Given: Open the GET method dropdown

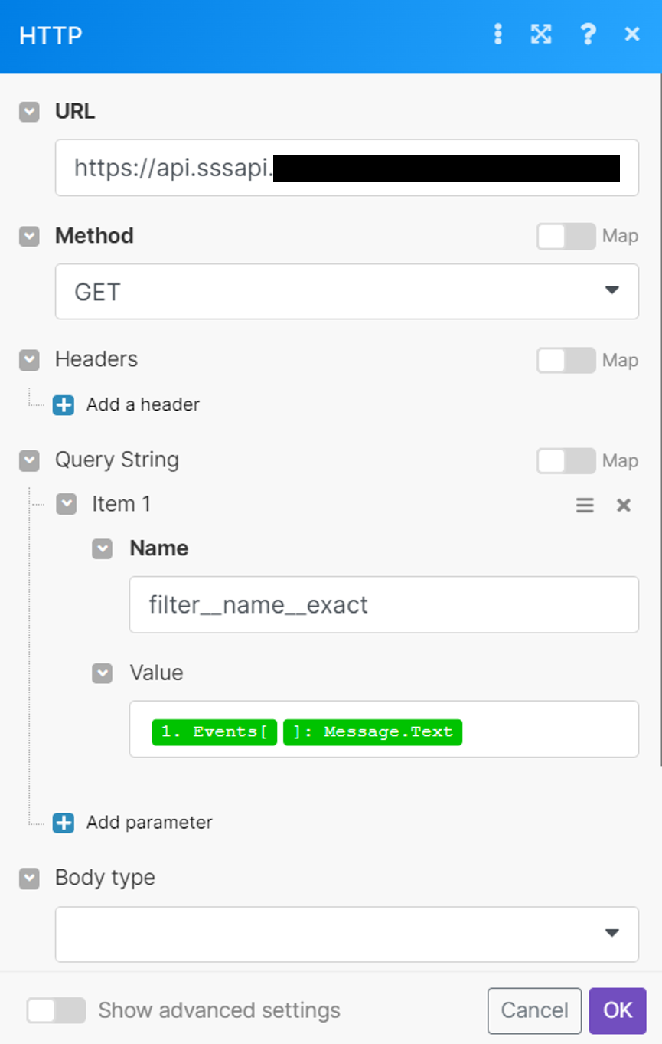Looking at the screenshot, I should pos(347,291).
